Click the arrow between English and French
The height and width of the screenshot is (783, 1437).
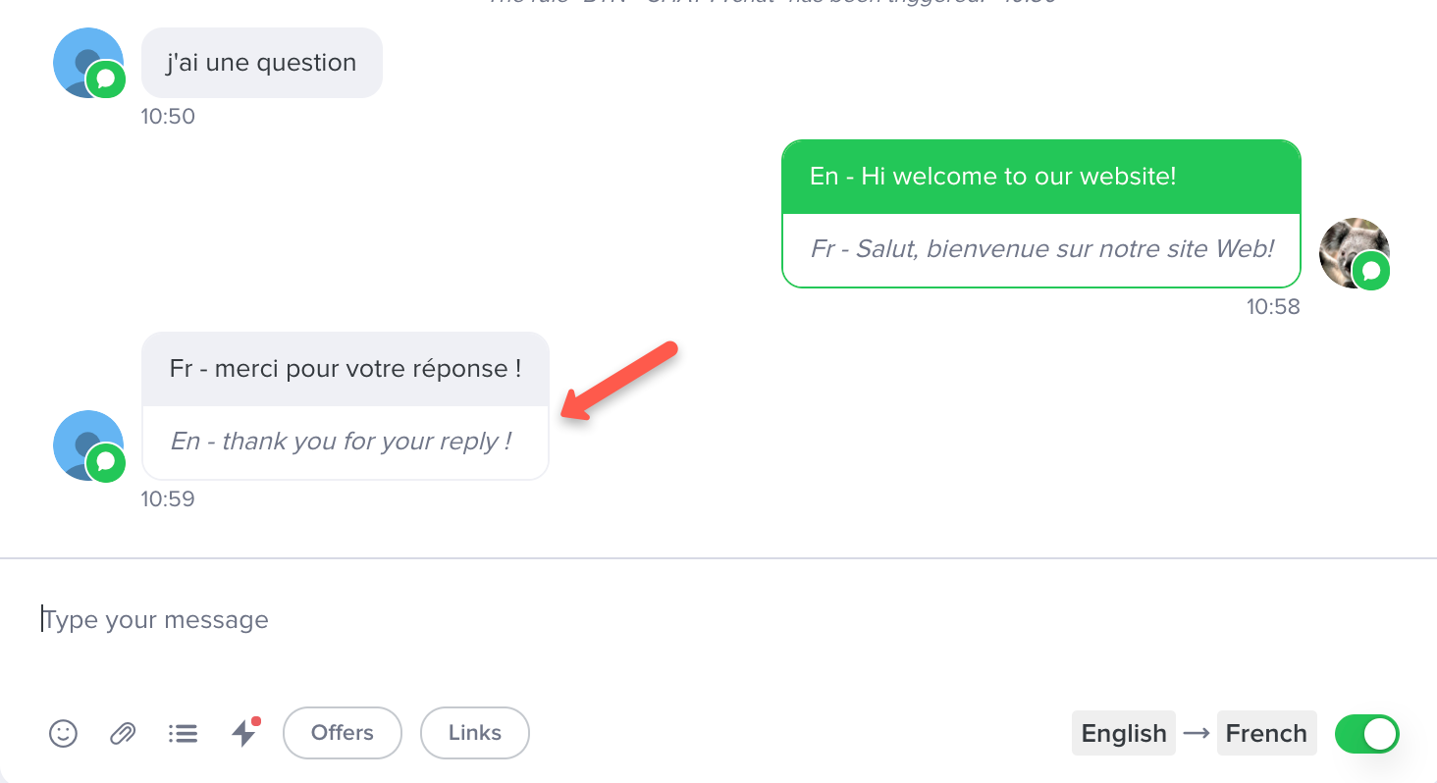1196,733
